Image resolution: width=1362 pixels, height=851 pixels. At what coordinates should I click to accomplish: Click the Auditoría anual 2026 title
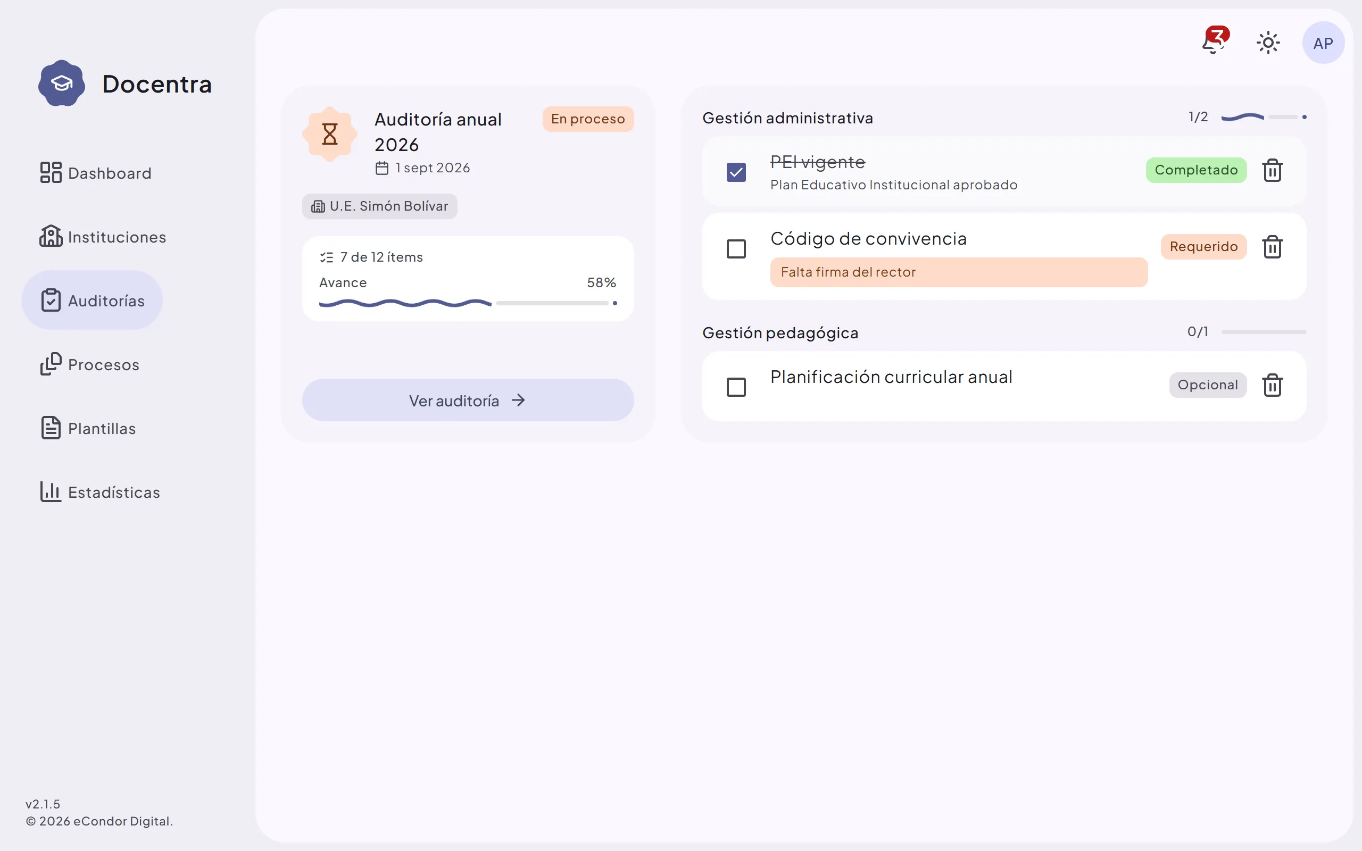(x=438, y=132)
